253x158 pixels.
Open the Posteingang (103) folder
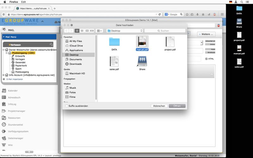coord(23,53)
